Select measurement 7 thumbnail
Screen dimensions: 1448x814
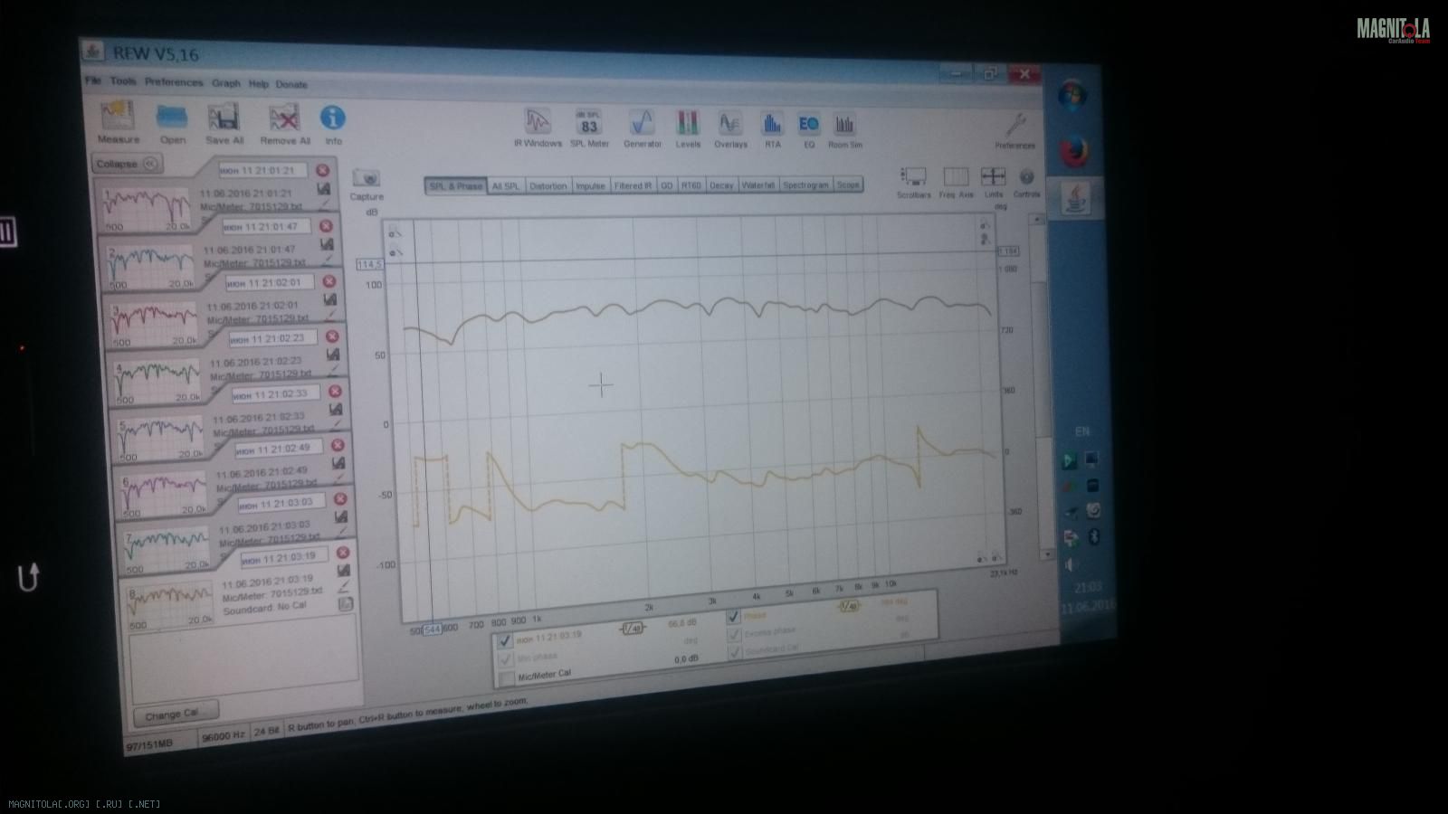coord(167,551)
